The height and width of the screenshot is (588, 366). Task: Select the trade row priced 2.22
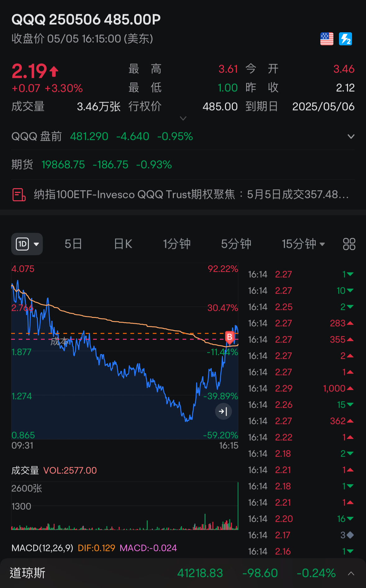(x=301, y=437)
